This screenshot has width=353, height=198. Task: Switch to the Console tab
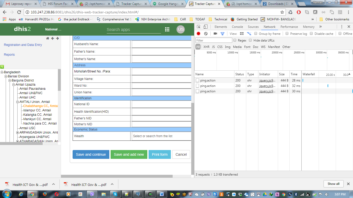(x=237, y=27)
